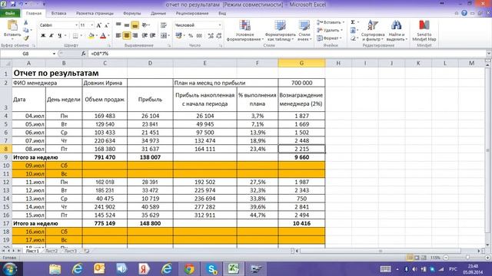Click the fill color yellow bucket
492x276 pixels.
click(x=91, y=36)
